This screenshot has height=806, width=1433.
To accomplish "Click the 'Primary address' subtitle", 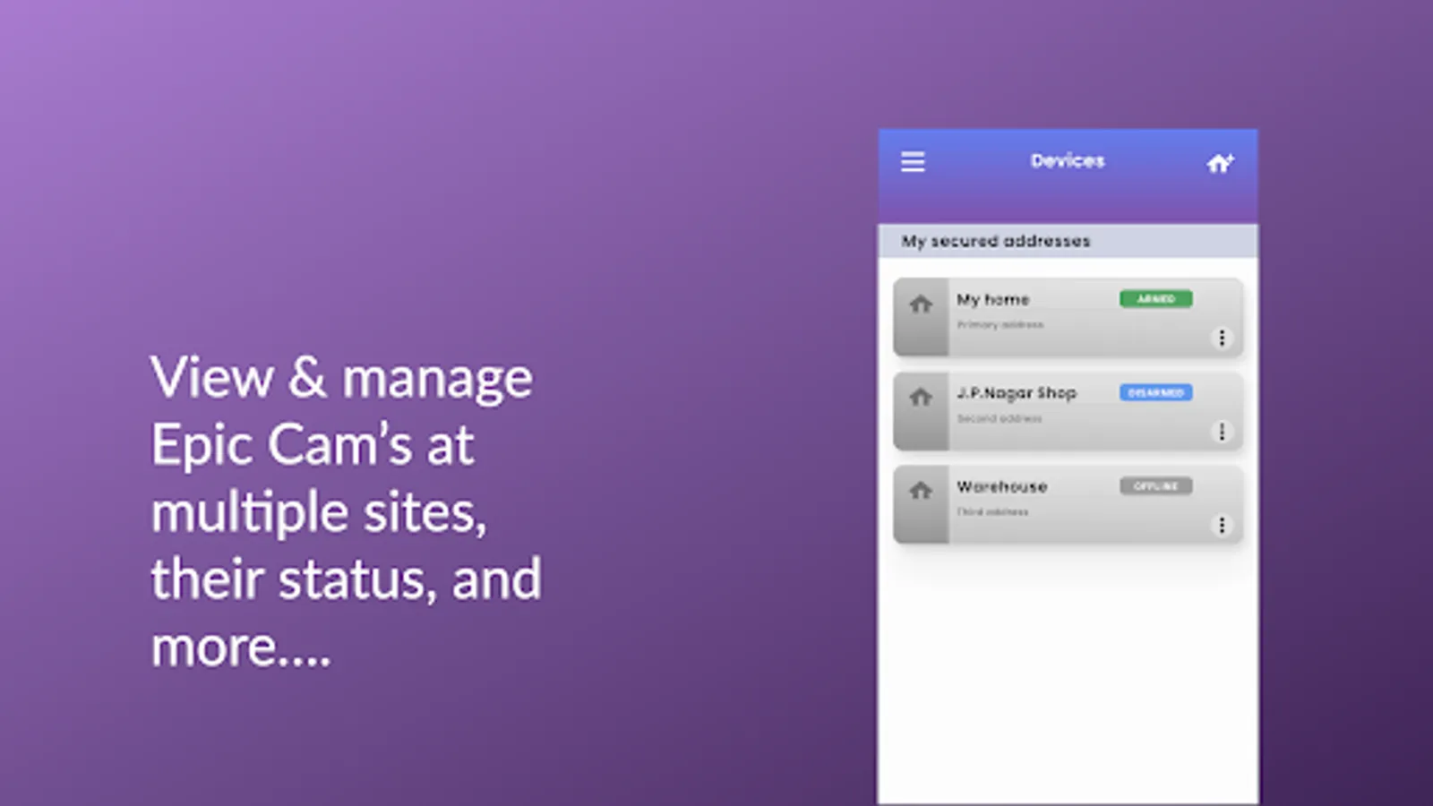I will click(1000, 325).
